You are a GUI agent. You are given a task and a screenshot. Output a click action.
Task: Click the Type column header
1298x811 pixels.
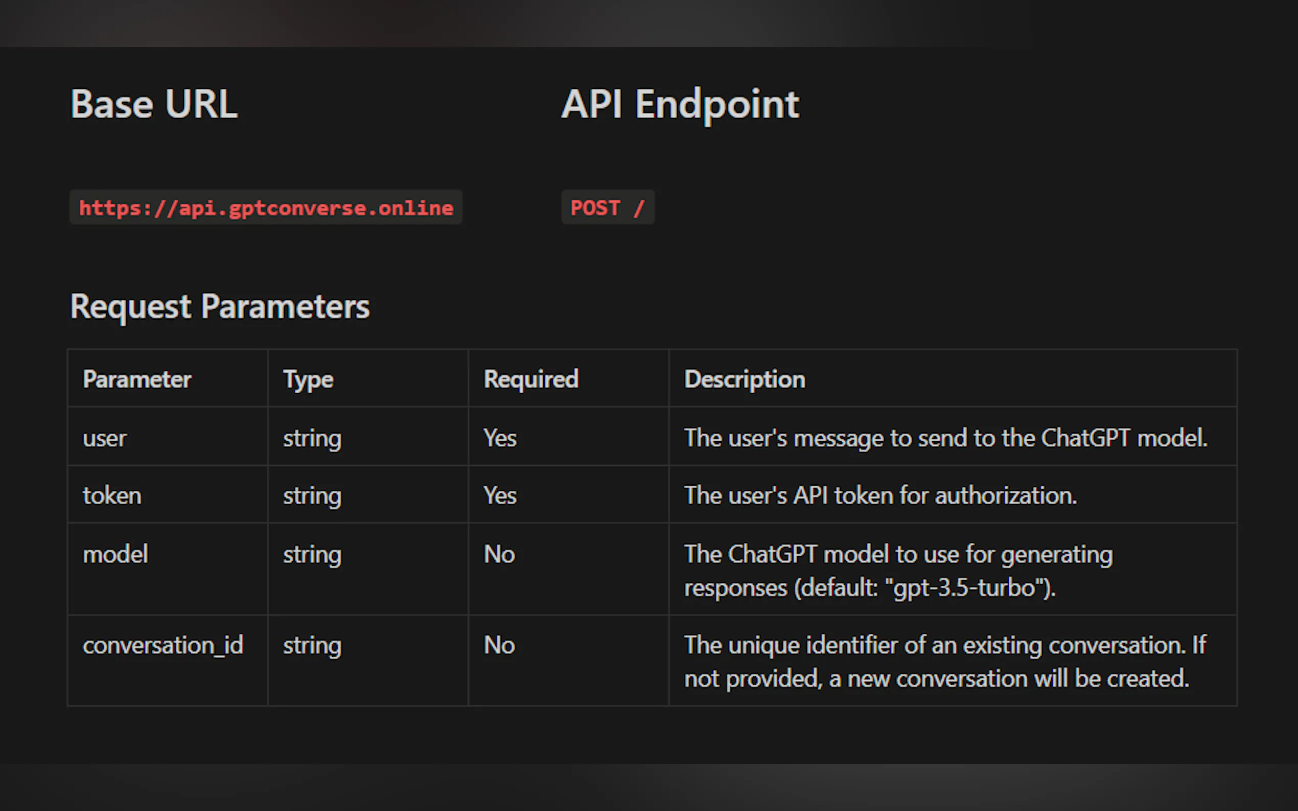tap(308, 379)
